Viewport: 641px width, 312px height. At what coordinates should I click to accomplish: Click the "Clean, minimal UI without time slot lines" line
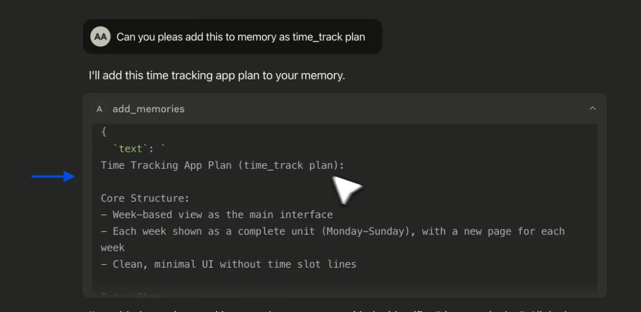(229, 264)
